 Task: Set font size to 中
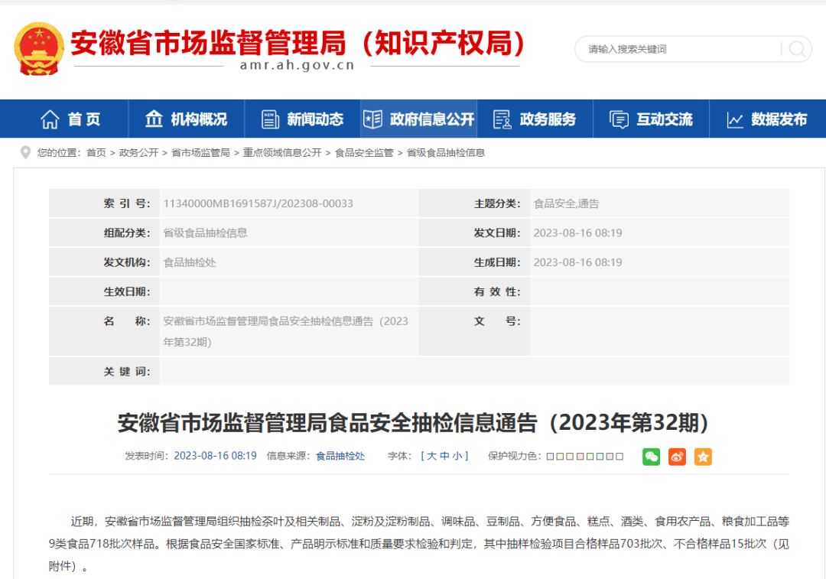tap(444, 456)
